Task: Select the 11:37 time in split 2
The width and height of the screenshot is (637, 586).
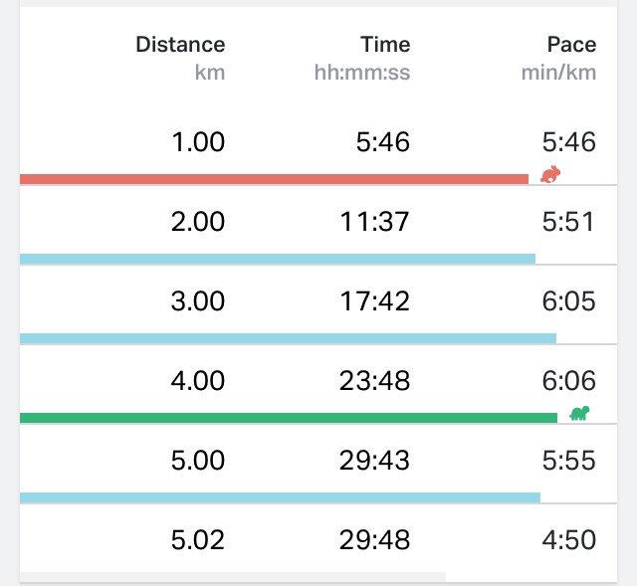Action: (x=374, y=222)
